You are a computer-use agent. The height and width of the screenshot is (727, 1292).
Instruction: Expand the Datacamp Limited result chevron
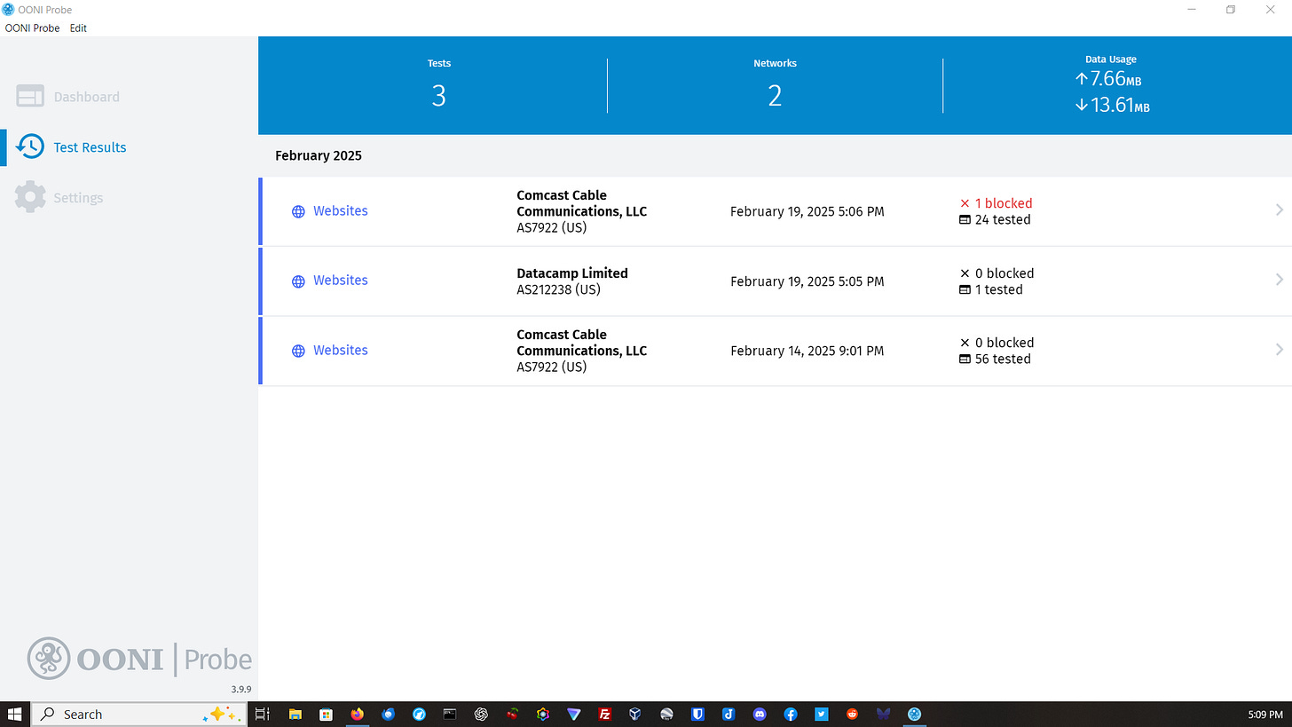tap(1279, 280)
